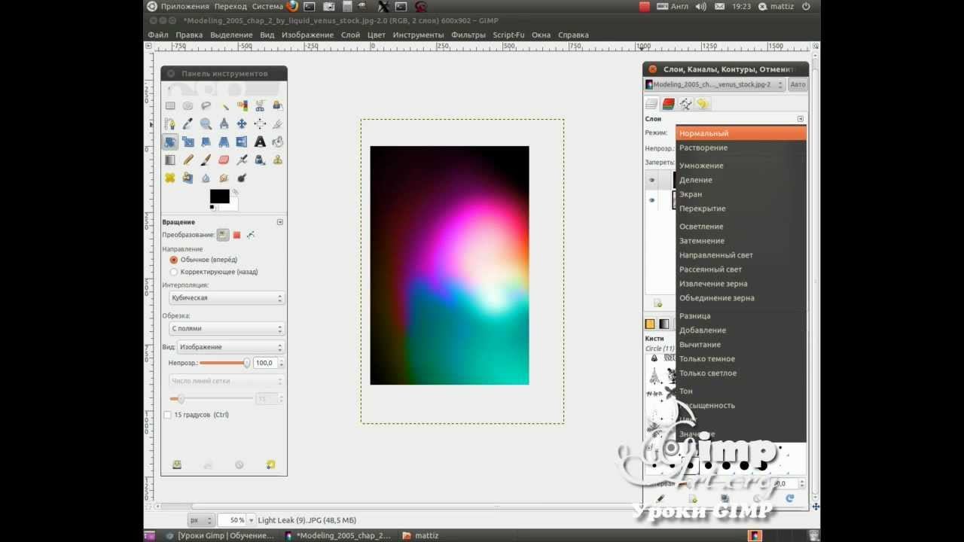The height and width of the screenshot is (542, 964).
Task: Click the Авто button in dock
Action: coord(798,85)
